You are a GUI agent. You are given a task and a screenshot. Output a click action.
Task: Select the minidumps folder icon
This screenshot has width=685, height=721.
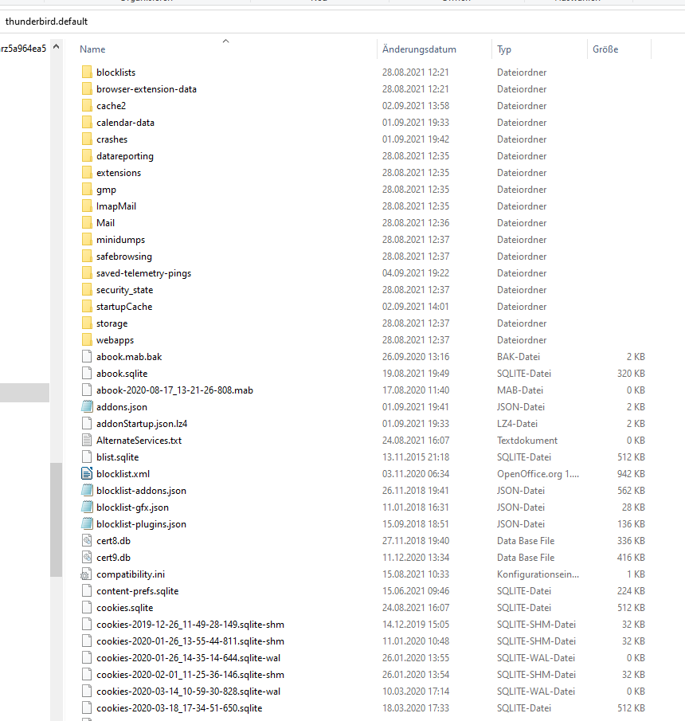point(87,240)
